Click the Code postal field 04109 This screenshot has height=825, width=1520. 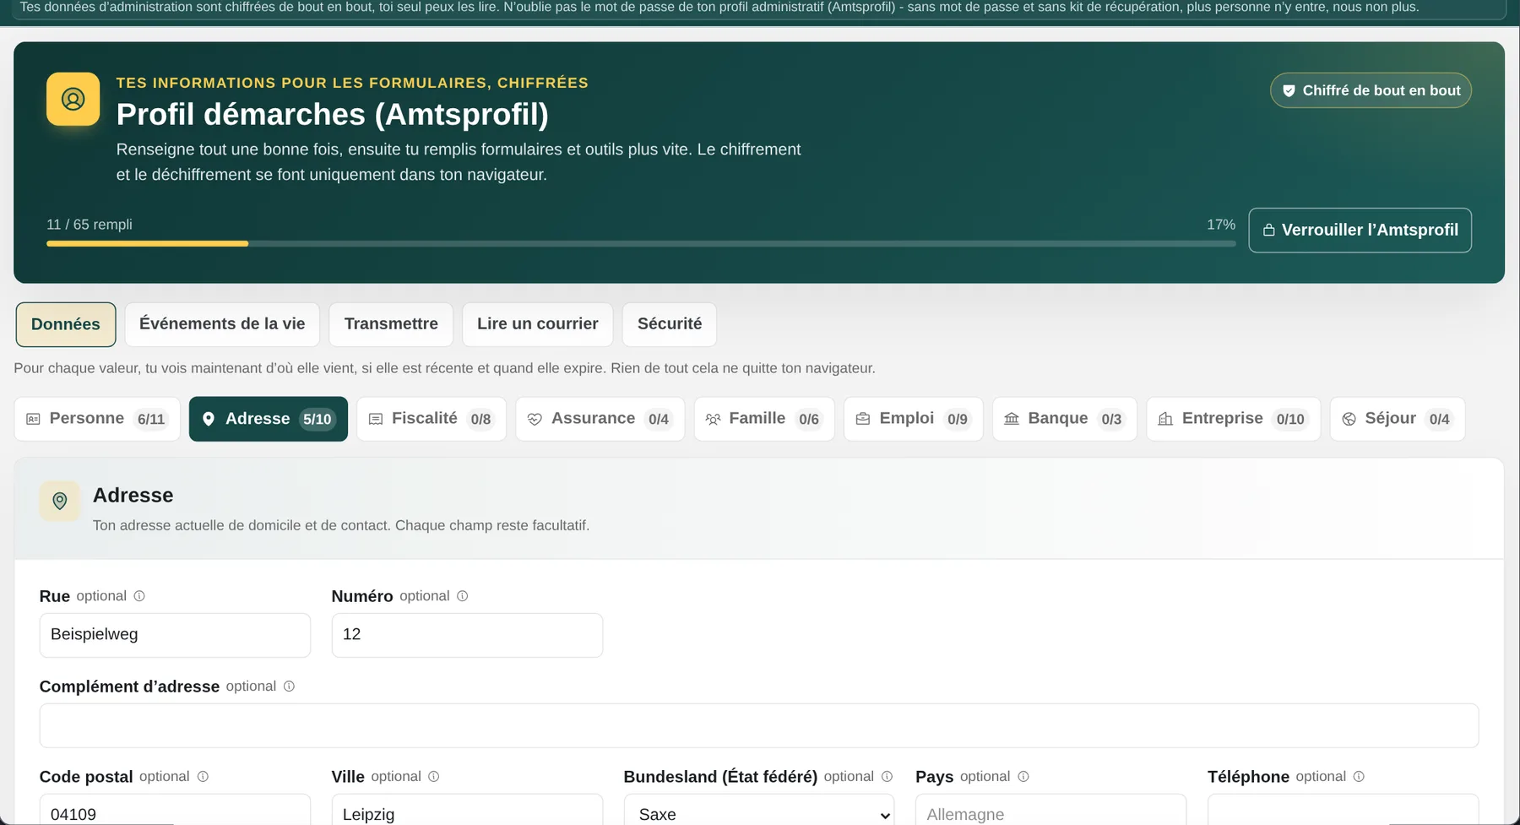(175, 811)
